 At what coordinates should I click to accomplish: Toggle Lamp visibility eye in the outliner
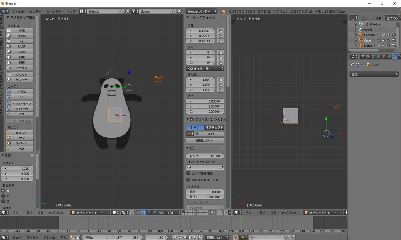coord(383,45)
